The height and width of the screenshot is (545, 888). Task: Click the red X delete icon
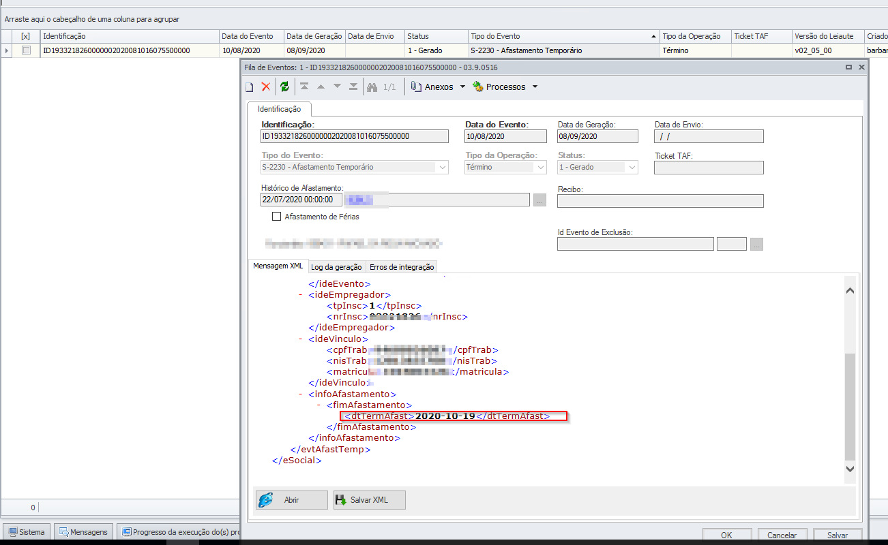[x=266, y=87]
